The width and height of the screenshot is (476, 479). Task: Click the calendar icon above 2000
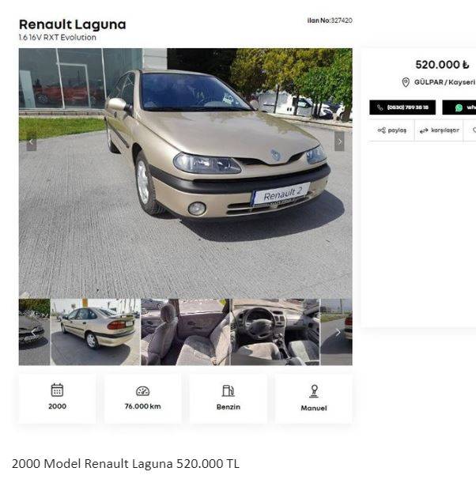[x=57, y=390]
